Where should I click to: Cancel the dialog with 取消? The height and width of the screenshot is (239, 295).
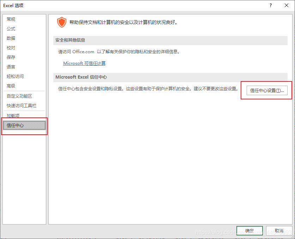pos(279,231)
